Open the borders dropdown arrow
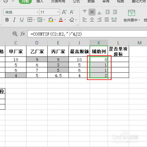The width and height of the screenshot is (147, 147). click(x=34, y=20)
